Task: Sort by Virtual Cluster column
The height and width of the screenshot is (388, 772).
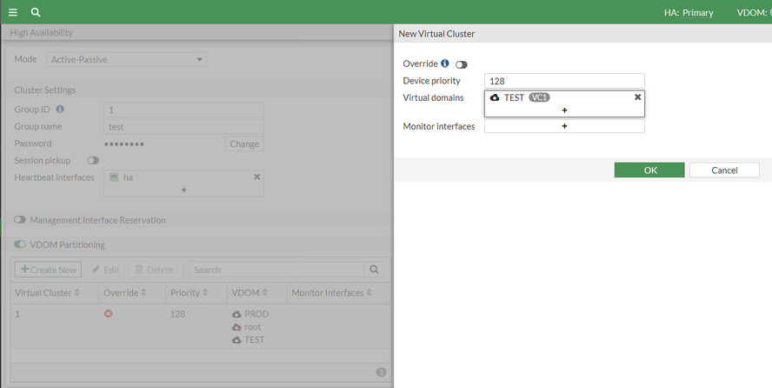Action: (x=47, y=292)
